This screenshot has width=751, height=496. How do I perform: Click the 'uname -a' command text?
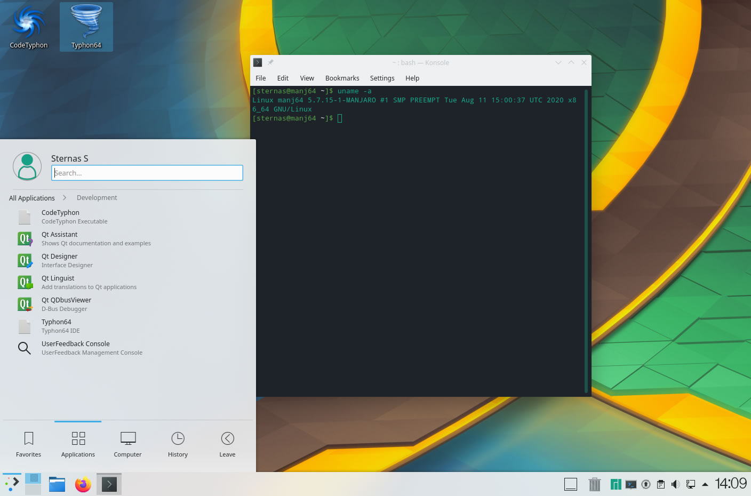pos(354,91)
